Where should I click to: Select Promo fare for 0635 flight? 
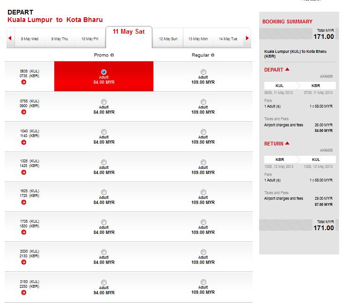click(x=104, y=72)
